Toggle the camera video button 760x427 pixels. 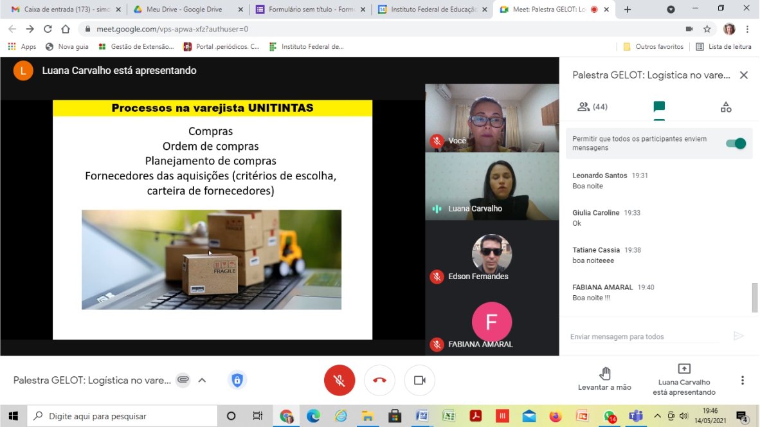coord(419,380)
